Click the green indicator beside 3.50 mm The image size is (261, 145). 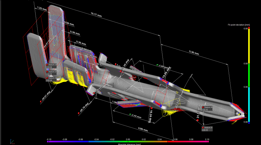pyautogui.click(x=157, y=65)
